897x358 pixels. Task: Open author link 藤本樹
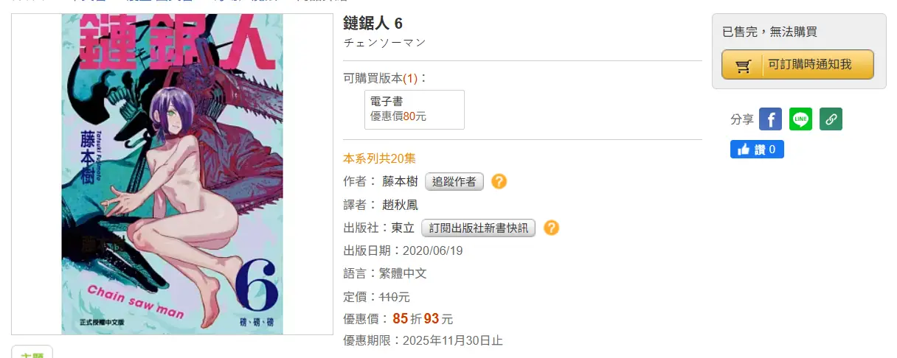coord(401,182)
